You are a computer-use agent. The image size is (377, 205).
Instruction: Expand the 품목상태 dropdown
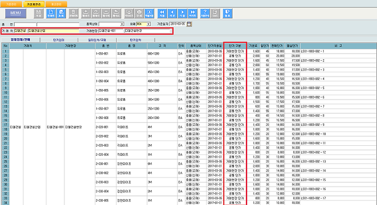[x=122, y=24]
